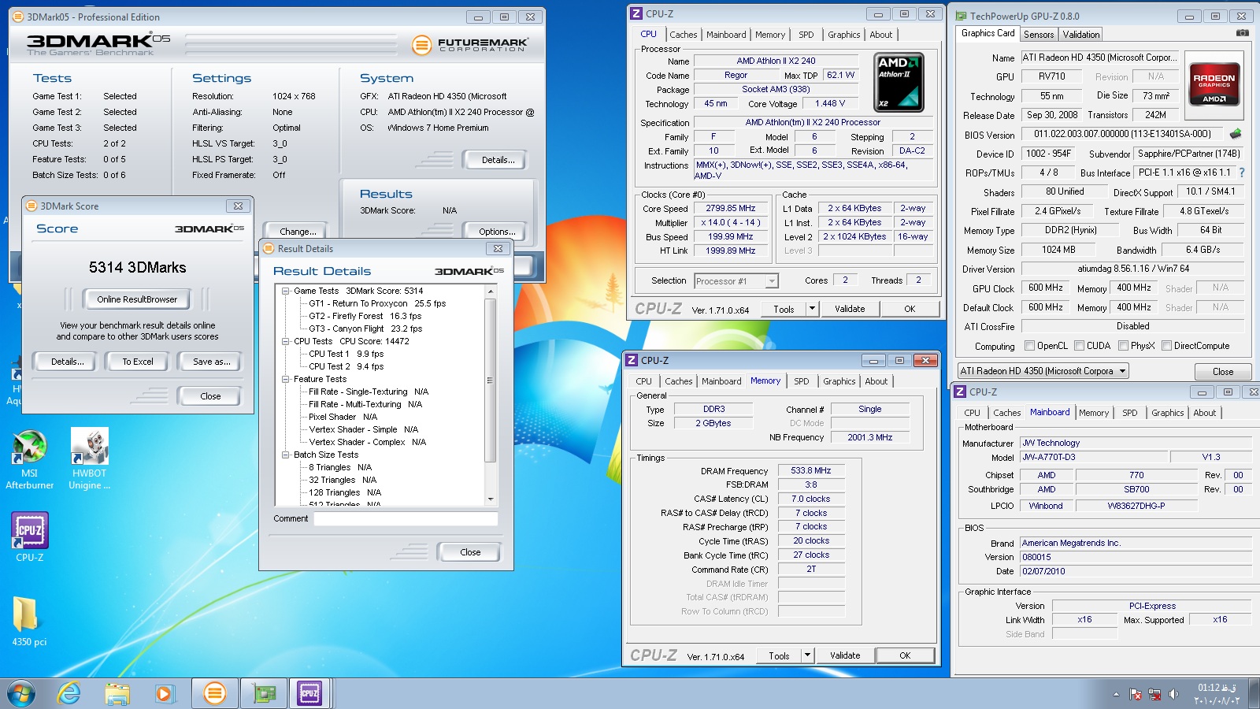The height and width of the screenshot is (709, 1260).
Task: Select the 'GT2 - Firefly Forest' row
Action: coord(365,316)
